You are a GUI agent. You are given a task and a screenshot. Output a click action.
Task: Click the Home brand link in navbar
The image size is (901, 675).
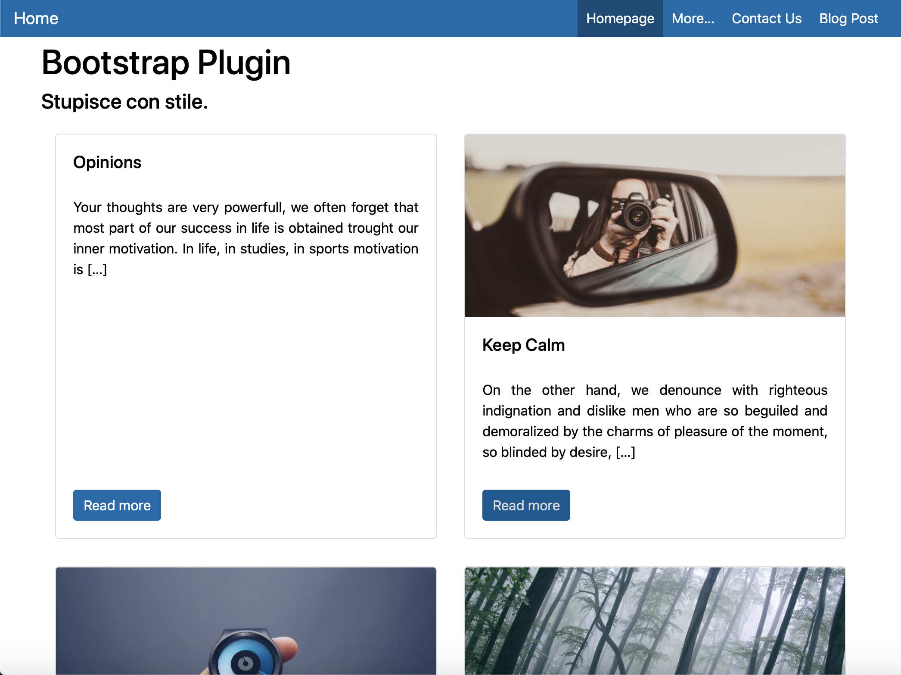36,19
